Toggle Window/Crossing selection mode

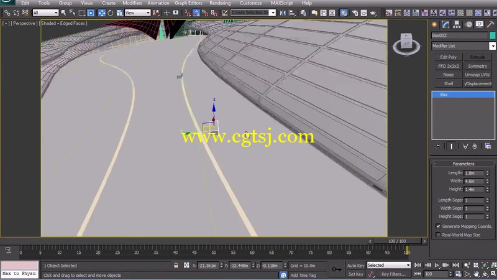pyautogui.click(x=91, y=12)
